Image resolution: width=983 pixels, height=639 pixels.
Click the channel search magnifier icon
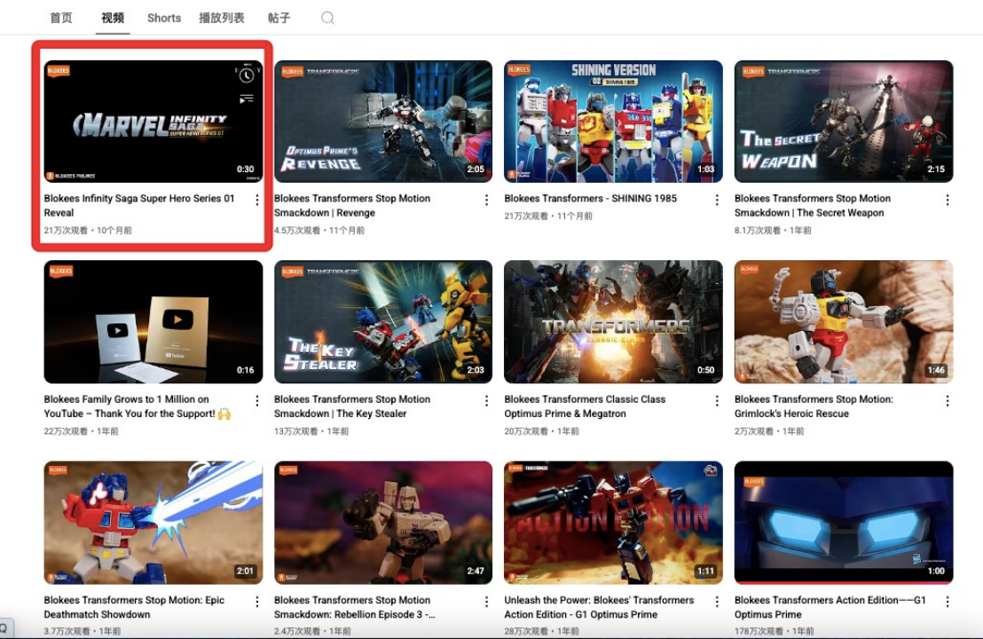click(327, 18)
